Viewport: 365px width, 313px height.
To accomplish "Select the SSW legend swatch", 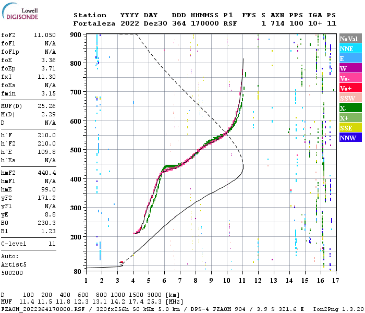I will click(350, 98).
